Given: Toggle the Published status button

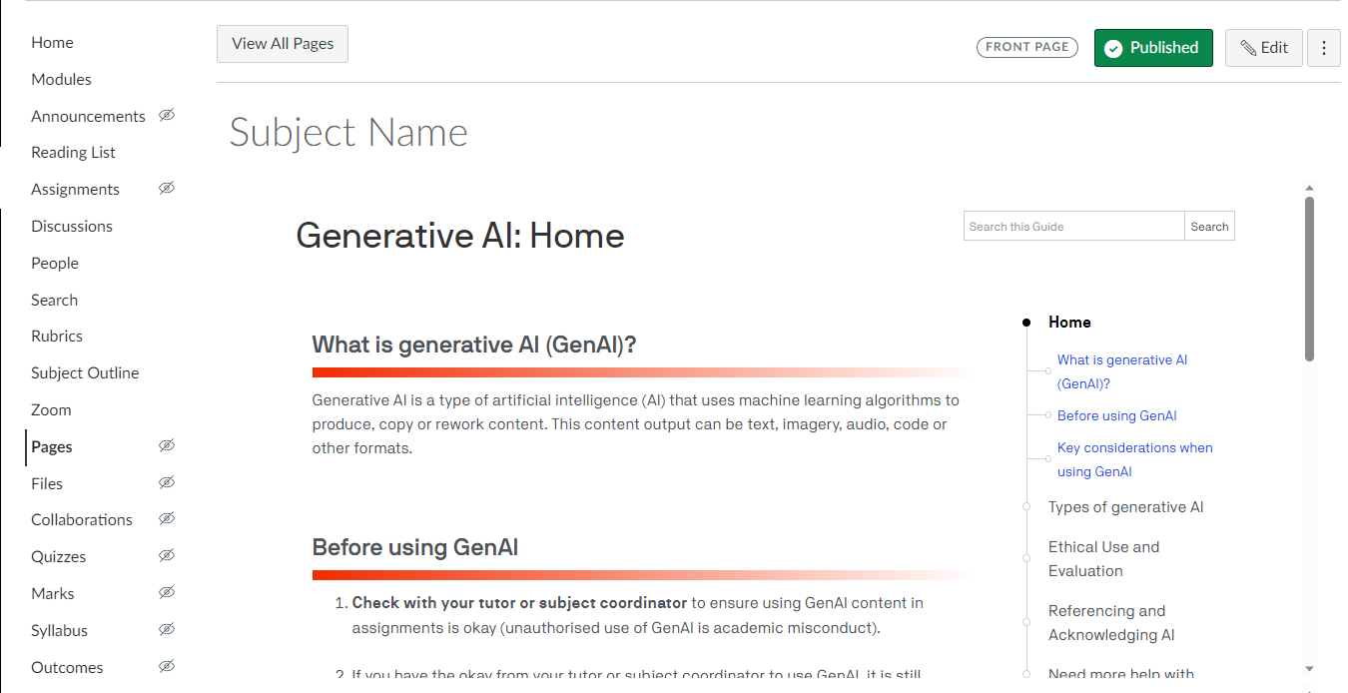Looking at the screenshot, I should (1153, 48).
